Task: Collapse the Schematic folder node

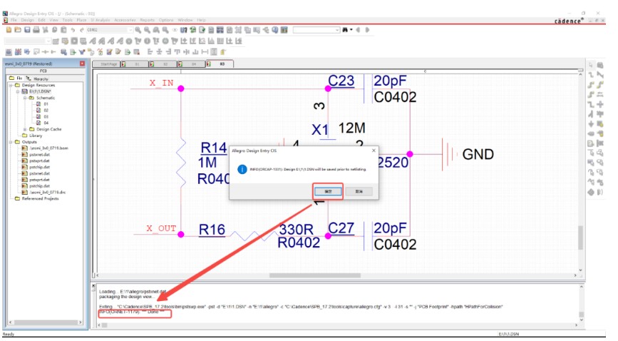Action: click(x=24, y=98)
